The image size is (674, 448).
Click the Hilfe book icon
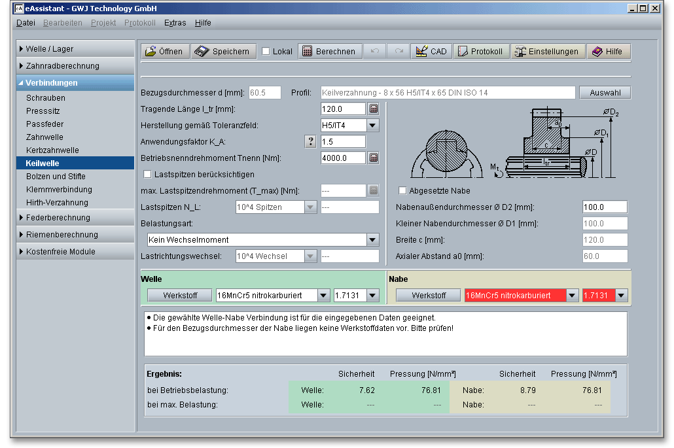click(608, 52)
